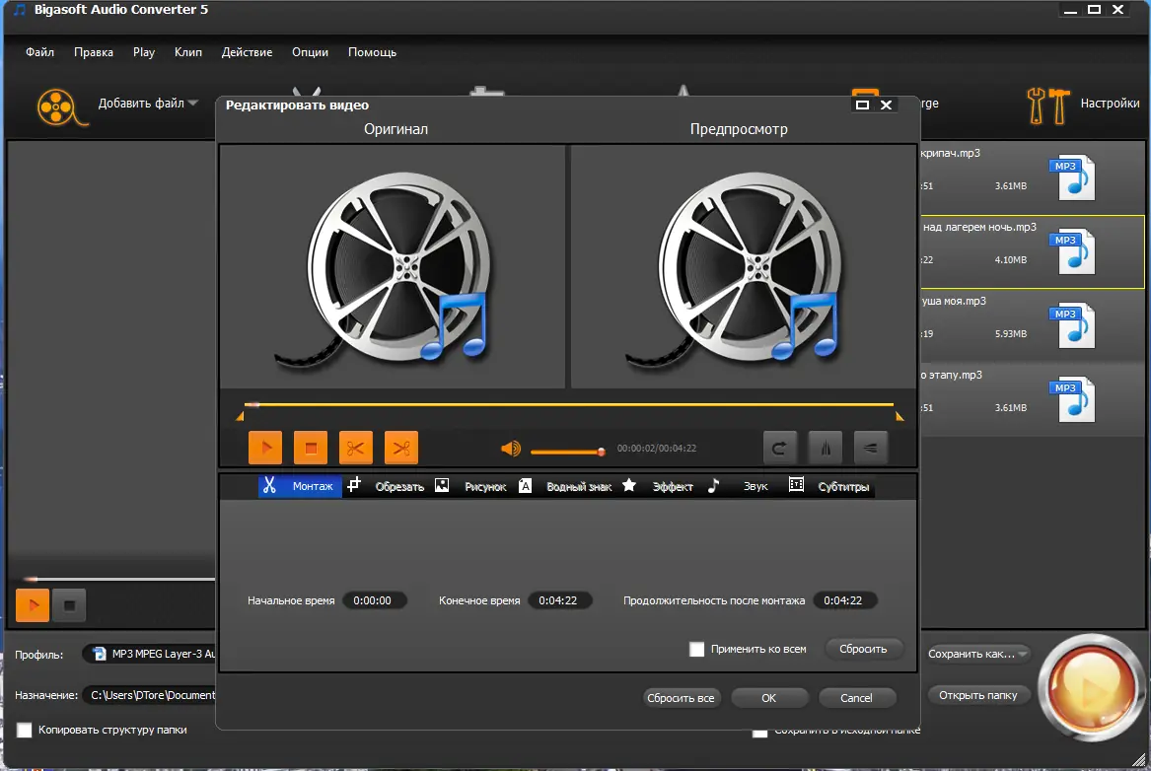
Task: Click the gray flip horizontal icon
Action: tap(826, 448)
